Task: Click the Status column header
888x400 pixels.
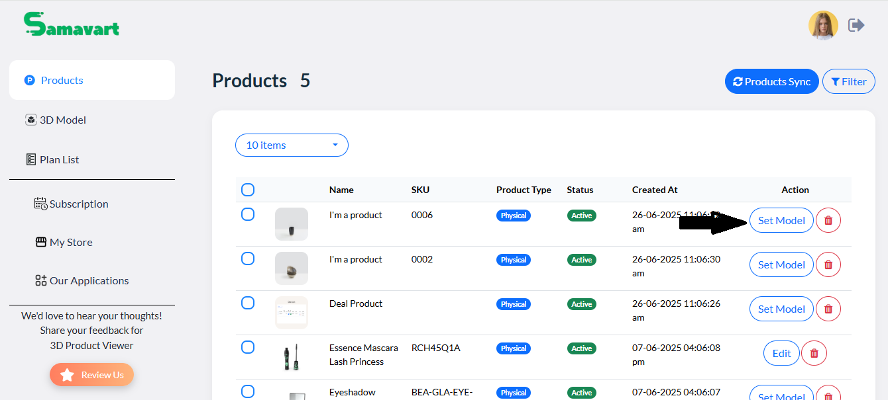Action: point(580,190)
